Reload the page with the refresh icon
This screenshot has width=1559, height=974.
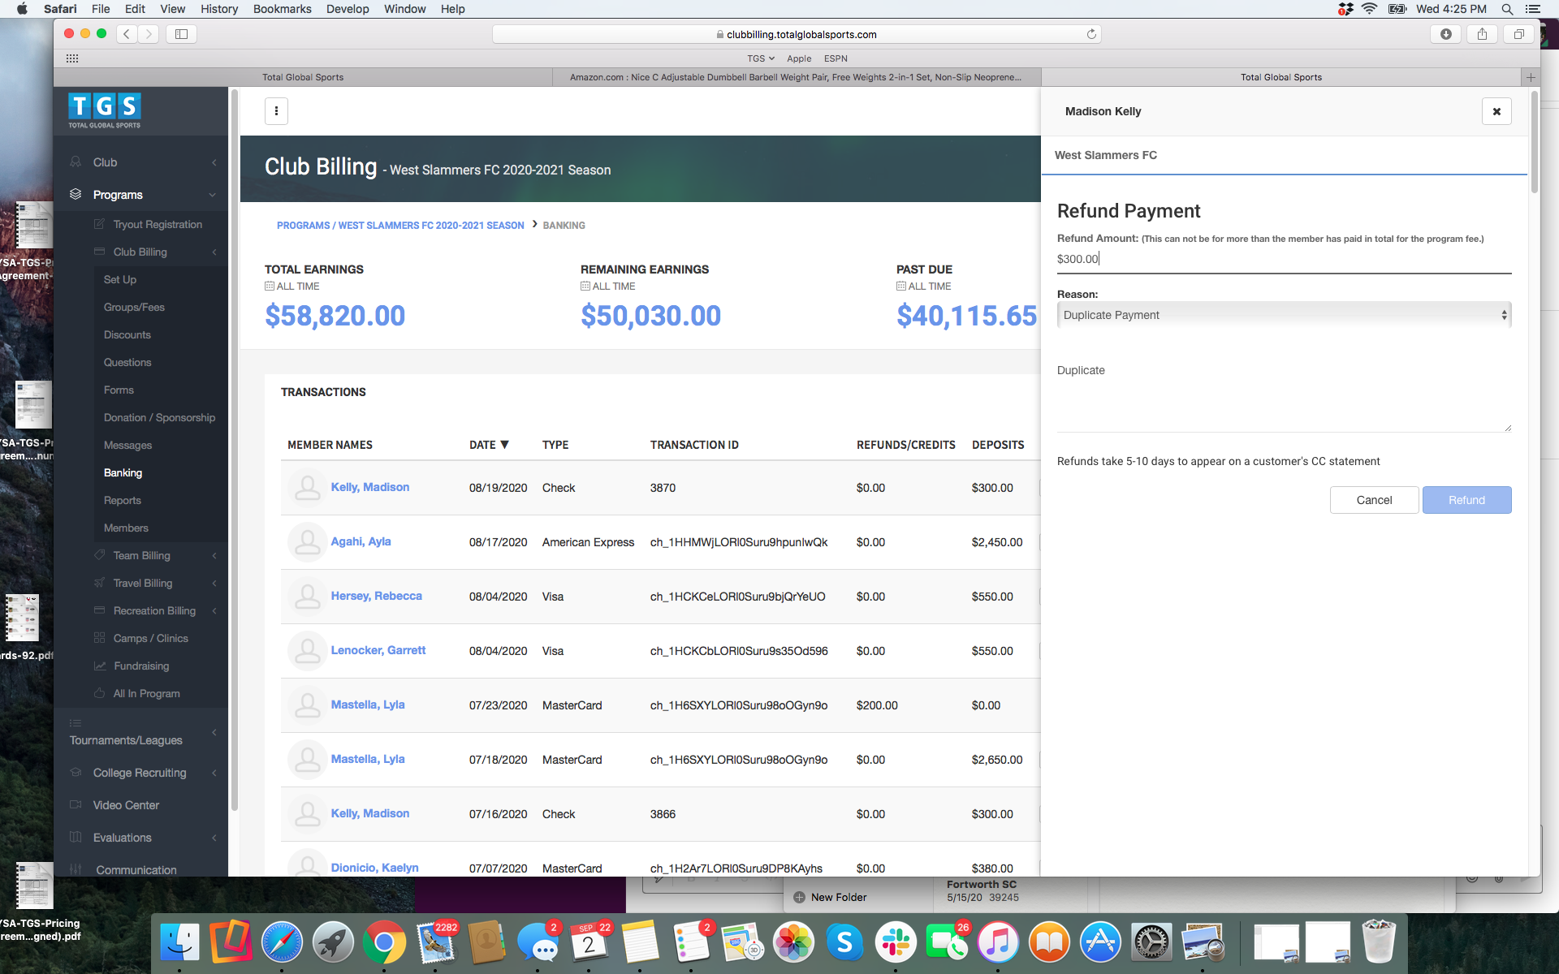coord(1091,34)
